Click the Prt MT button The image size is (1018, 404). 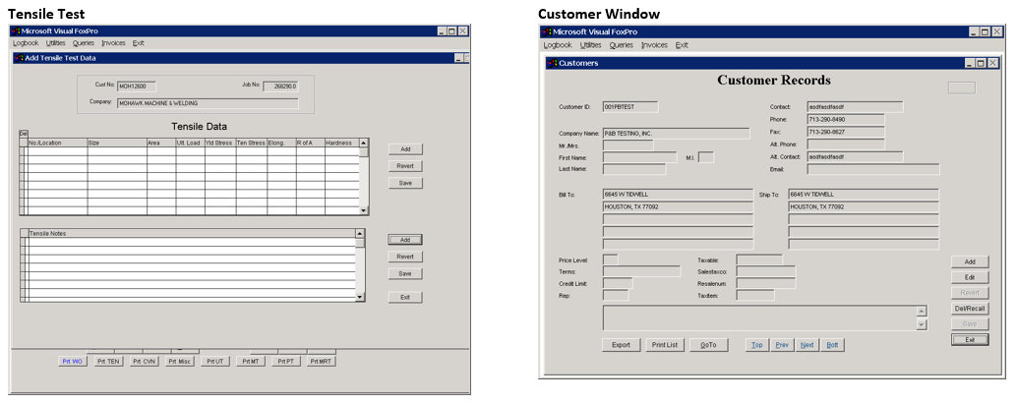251,362
